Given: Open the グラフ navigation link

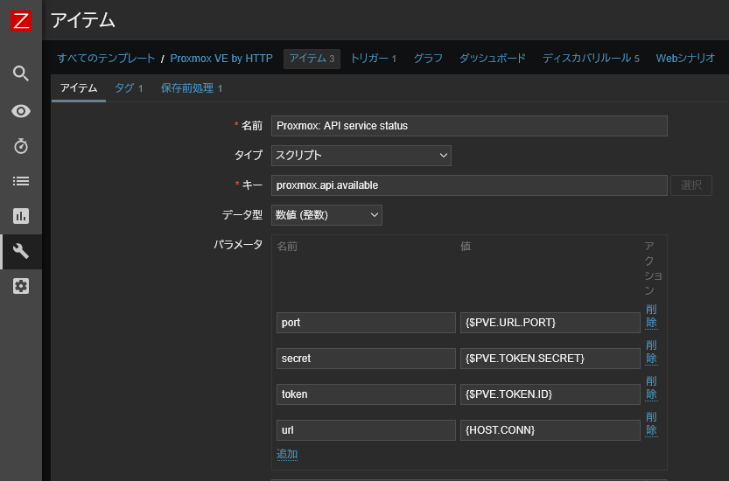Looking at the screenshot, I should pos(428,59).
